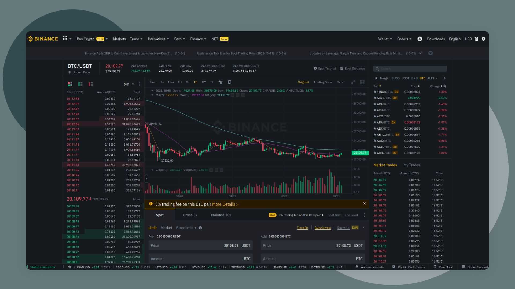Click the Binance apps grid menu icon
The image size is (515, 289).
coord(65,39)
